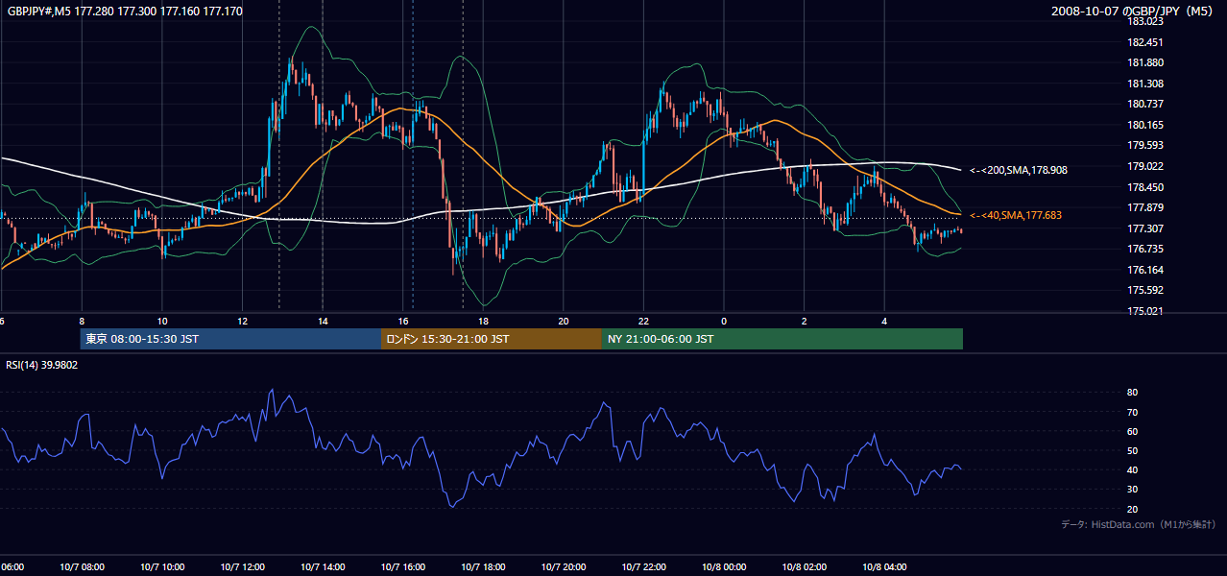This screenshot has height=576, width=1227.
Task: Click the 10/7 18:00 bottom time label
Action: click(483, 567)
